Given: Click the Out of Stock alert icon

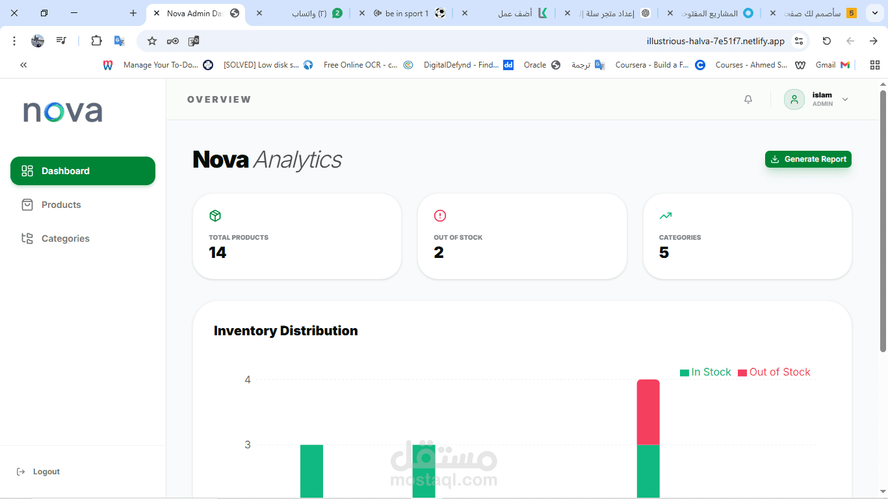Looking at the screenshot, I should pyautogui.click(x=440, y=216).
